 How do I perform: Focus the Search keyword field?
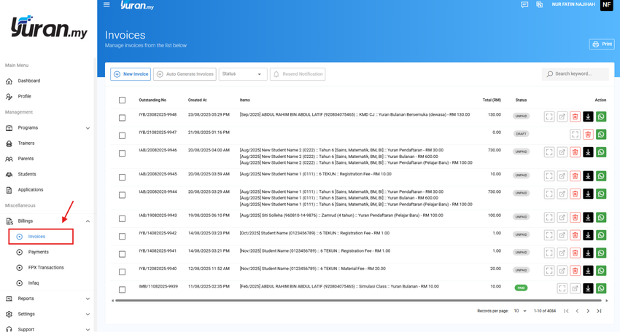[576, 74]
